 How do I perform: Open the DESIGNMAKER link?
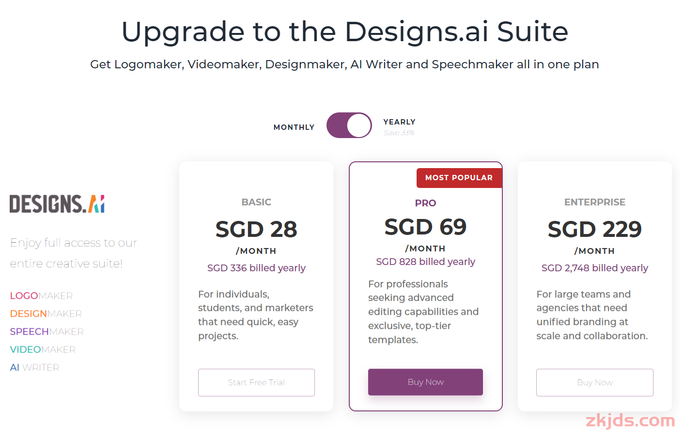pos(46,313)
